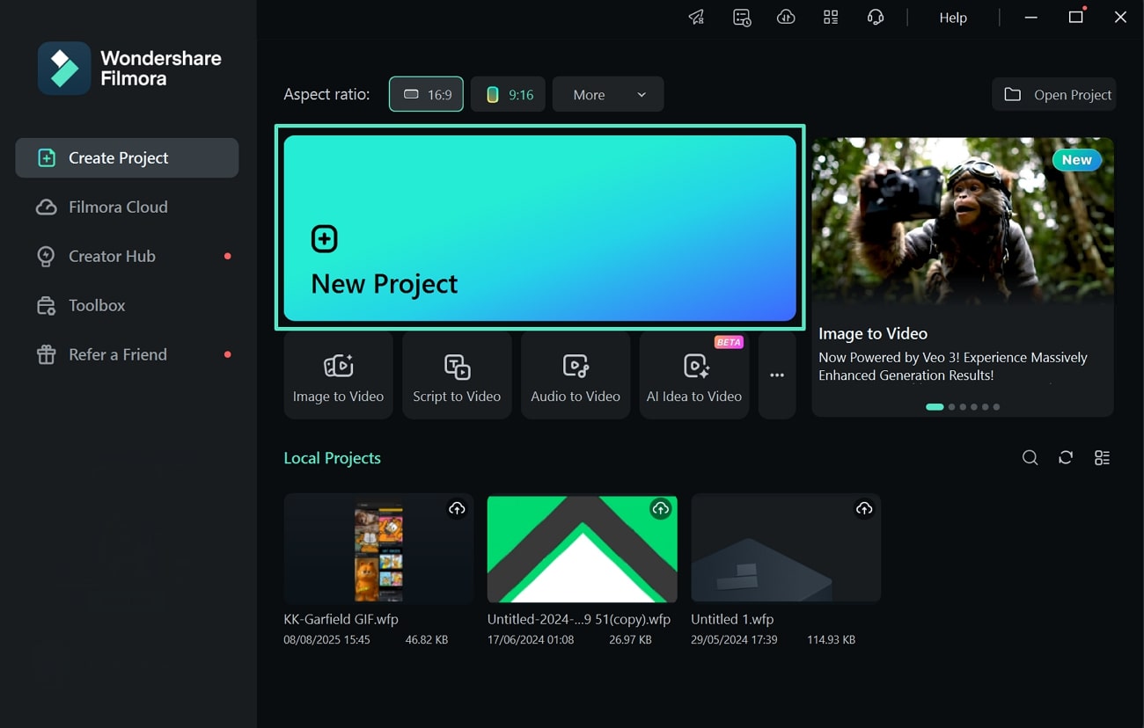This screenshot has width=1144, height=728.
Task: Click the 26.97 KB file size
Action: 630,640
